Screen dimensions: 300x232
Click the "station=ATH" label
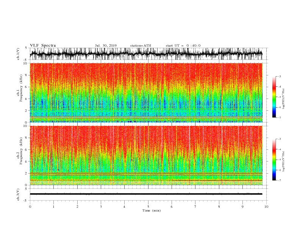(141, 45)
